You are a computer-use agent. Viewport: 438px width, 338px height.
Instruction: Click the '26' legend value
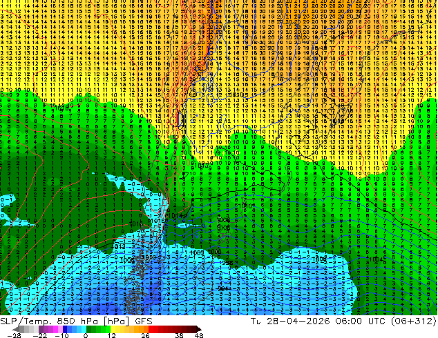pyautogui.click(x=145, y=335)
